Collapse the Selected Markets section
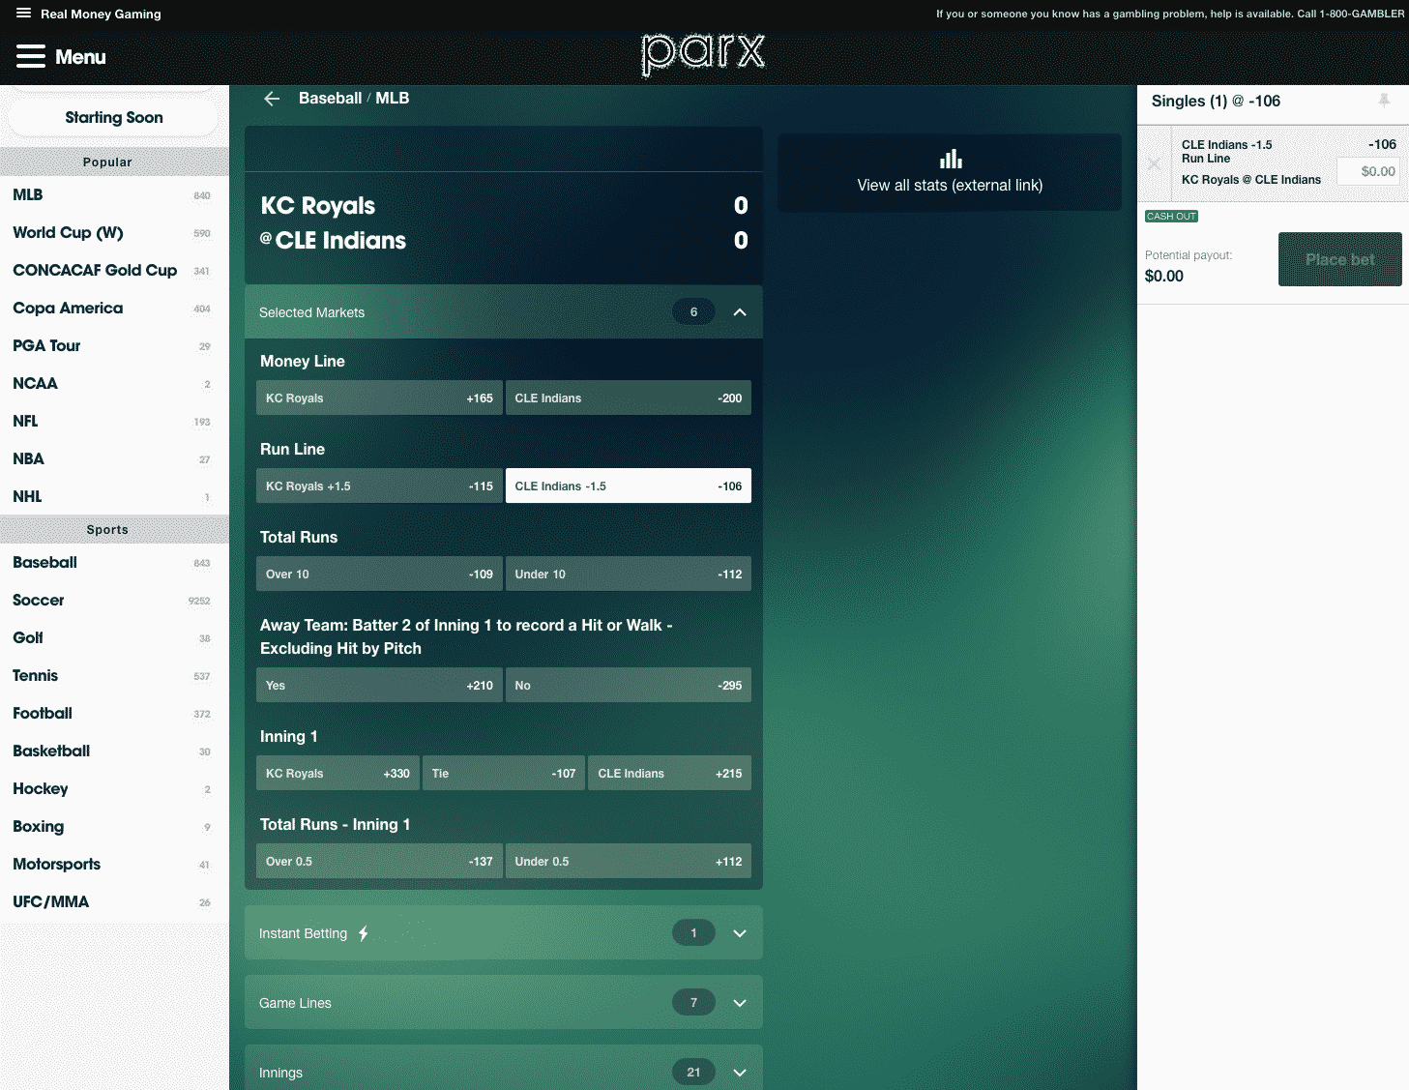This screenshot has width=1409, height=1090. (x=740, y=312)
